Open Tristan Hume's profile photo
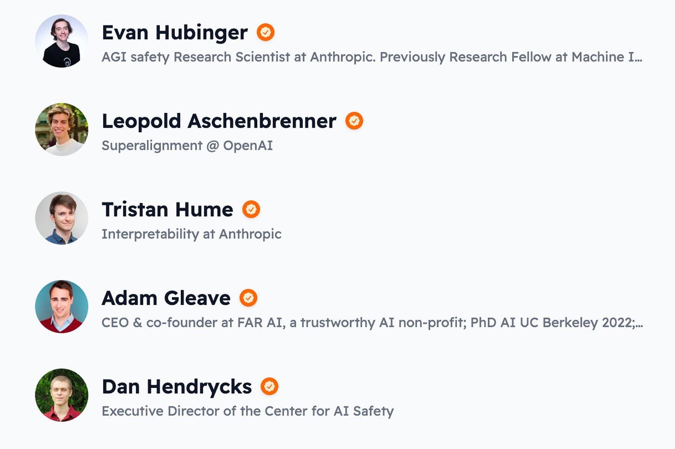The image size is (675, 449). click(62, 218)
